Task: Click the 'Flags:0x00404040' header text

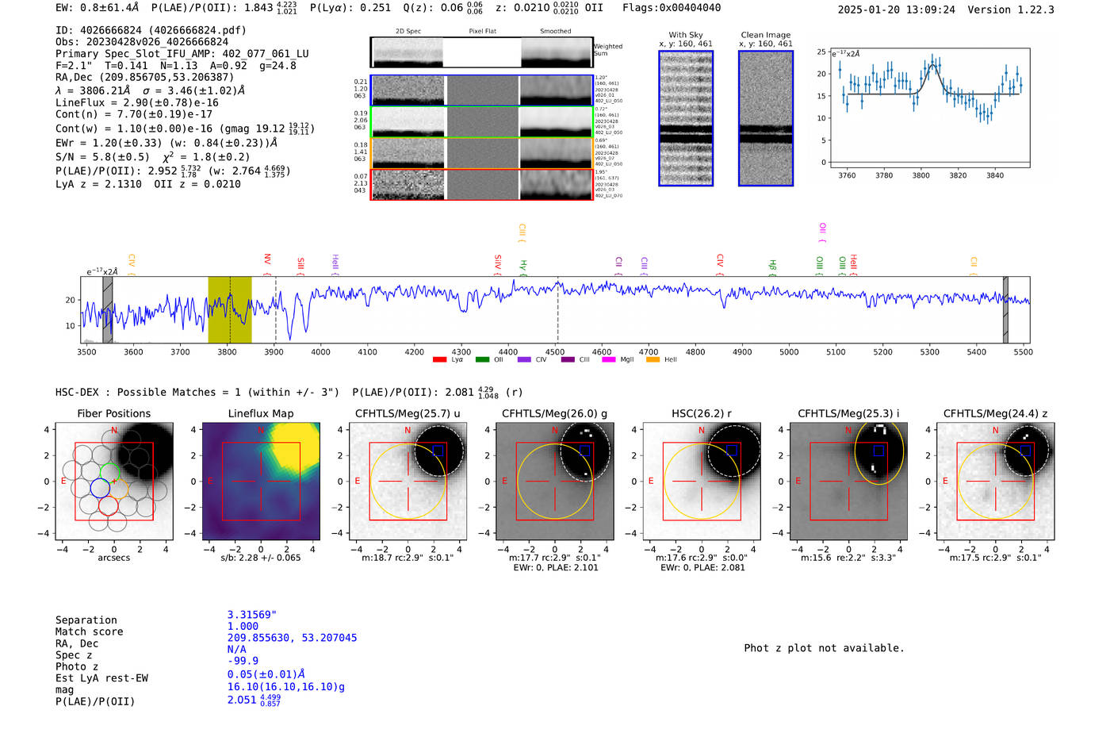Action: (672, 8)
